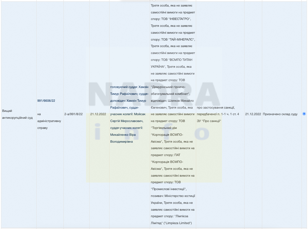The image size is (308, 229).
Task: Click ТОВ "Промислові інвестиції" party text
Action: click(168, 189)
